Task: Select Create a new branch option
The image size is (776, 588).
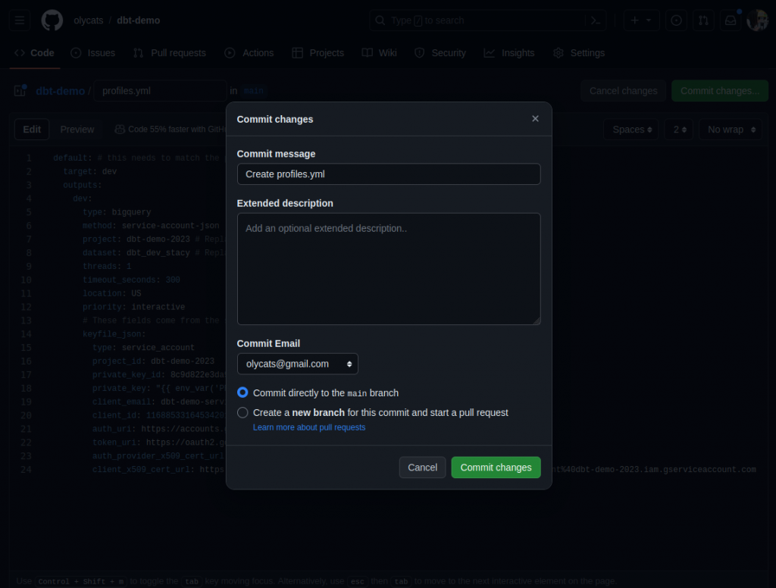Action: coord(242,412)
